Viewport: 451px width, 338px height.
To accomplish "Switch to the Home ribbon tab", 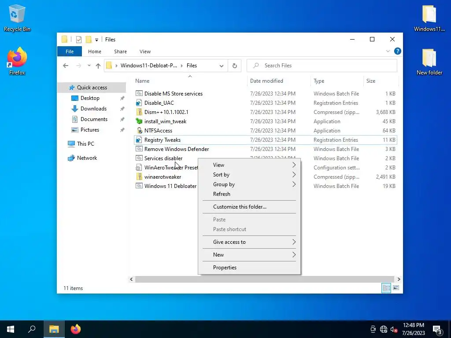I will [x=95, y=51].
